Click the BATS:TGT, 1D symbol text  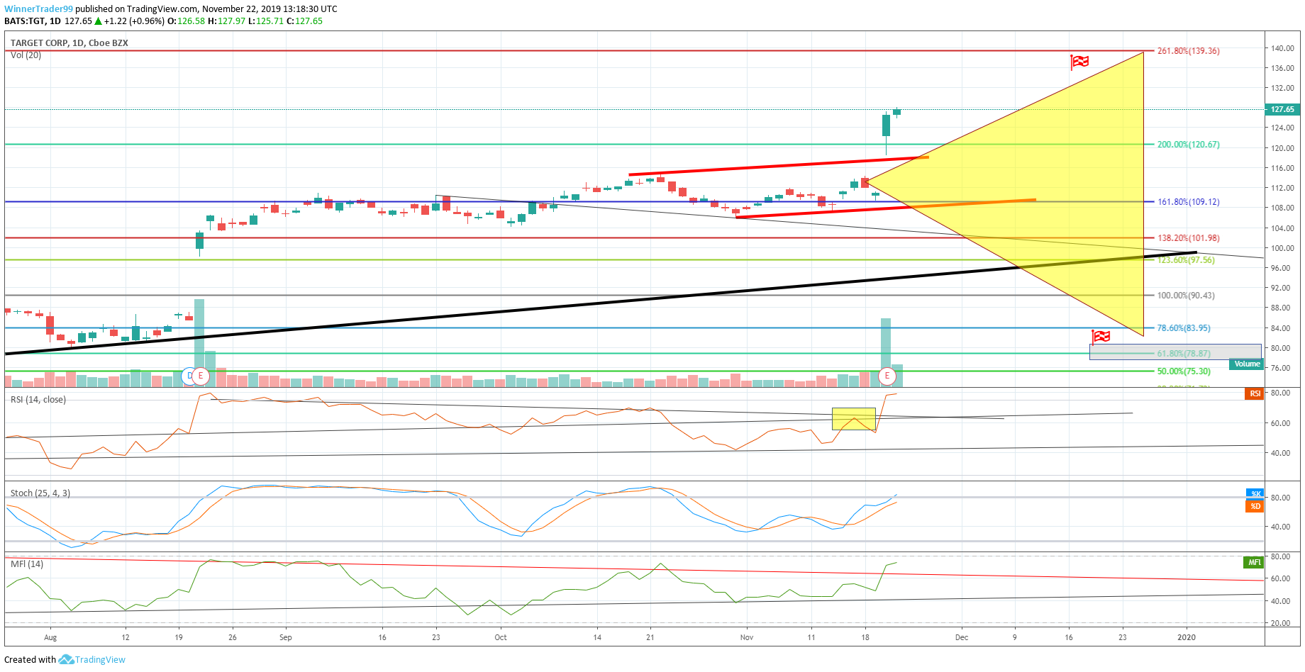tap(33, 21)
